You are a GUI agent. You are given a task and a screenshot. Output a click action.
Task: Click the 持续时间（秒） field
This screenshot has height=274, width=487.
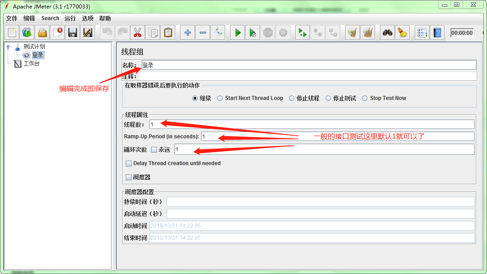[321, 202]
